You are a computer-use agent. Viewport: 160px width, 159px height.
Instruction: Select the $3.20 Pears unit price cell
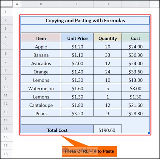[77, 112]
